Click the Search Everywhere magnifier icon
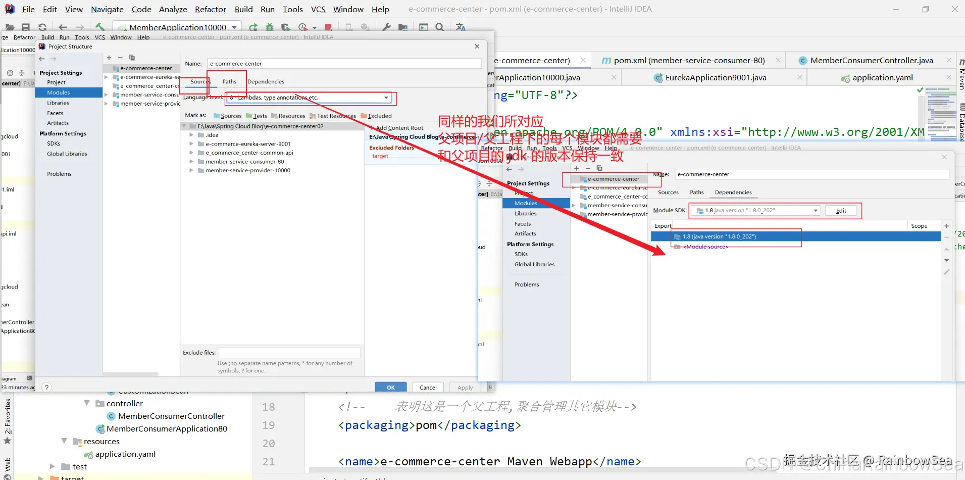Screen dimensions: 965x480 pos(440,27)
